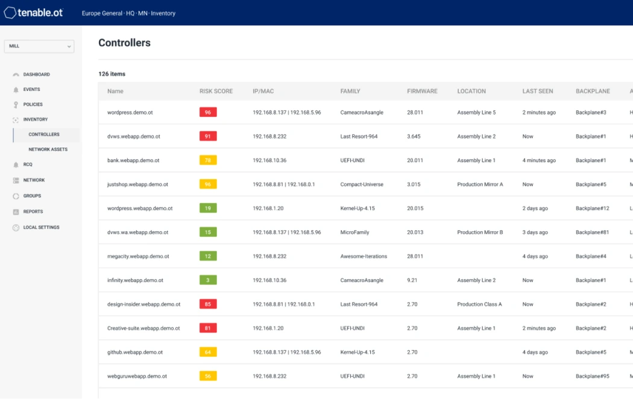Click the red risk score 81 badge
This screenshot has height=399, width=633.
pos(208,328)
